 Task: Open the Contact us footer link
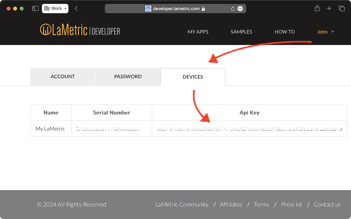[x=327, y=205]
